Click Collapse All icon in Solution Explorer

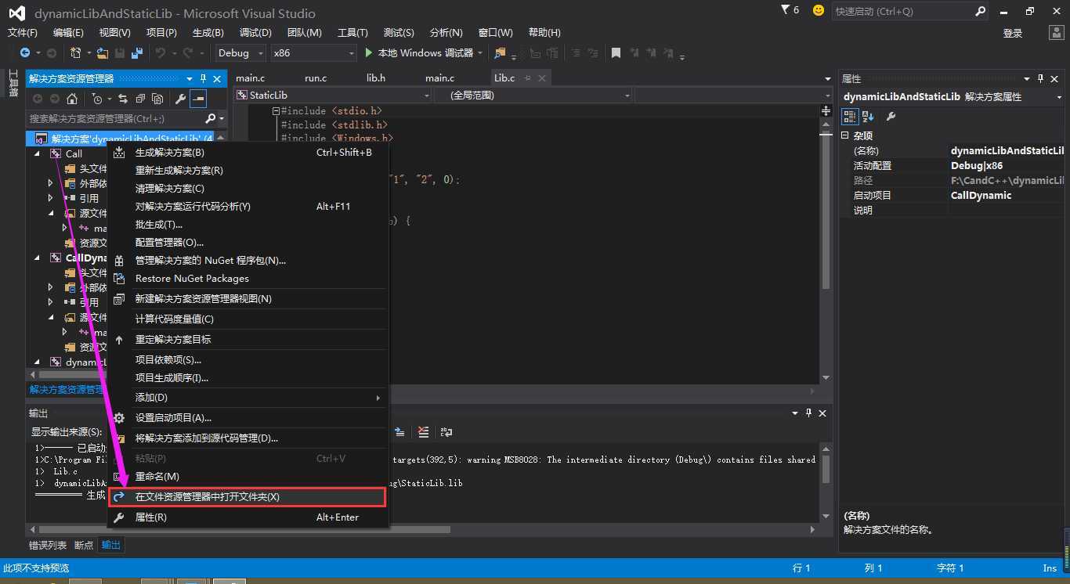pos(140,99)
